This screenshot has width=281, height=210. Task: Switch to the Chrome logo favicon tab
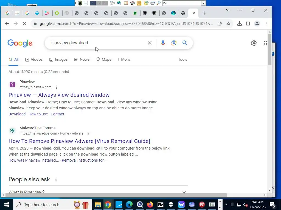183,13
